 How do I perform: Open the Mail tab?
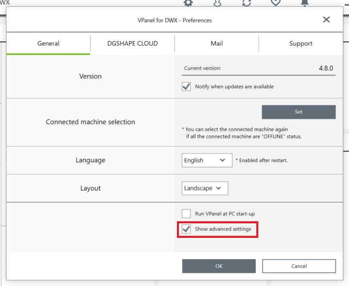pyautogui.click(x=217, y=43)
